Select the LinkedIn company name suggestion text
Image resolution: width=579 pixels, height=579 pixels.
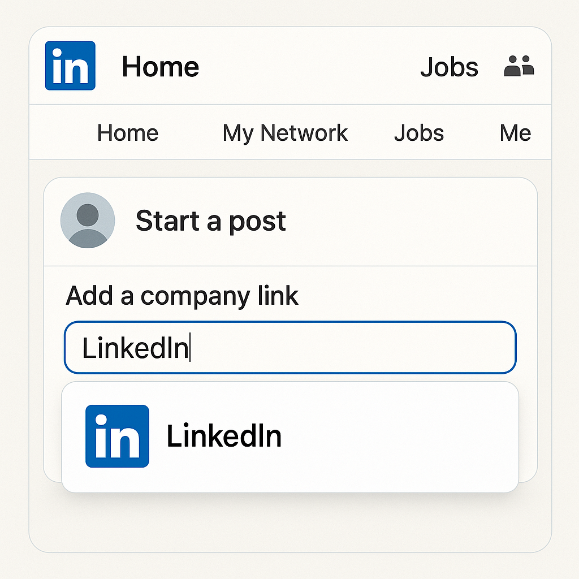click(x=224, y=436)
